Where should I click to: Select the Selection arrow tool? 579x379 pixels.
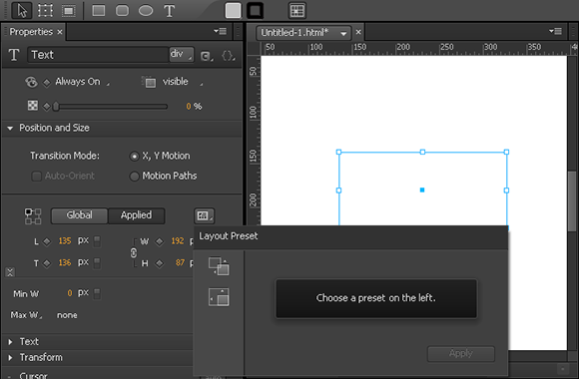(22, 10)
